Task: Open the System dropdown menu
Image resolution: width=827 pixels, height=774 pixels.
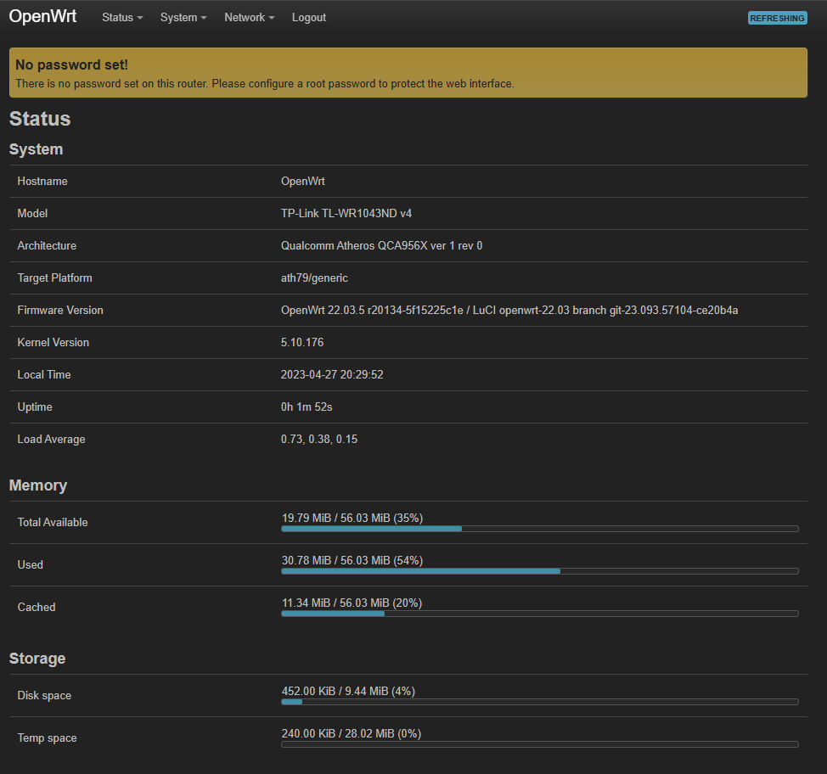Action: click(183, 18)
